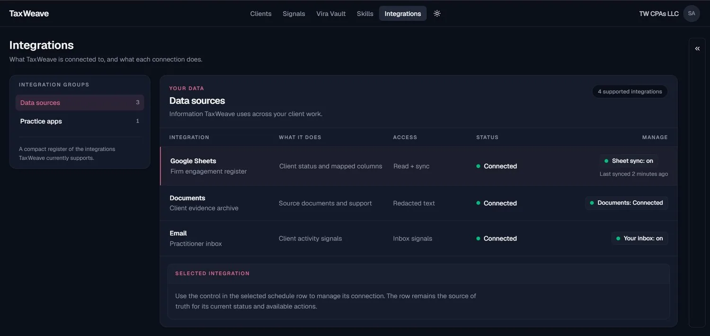The height and width of the screenshot is (336, 710).
Task: Select the Documents integration row
Action: point(418,203)
